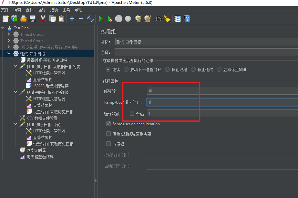Open the 文件 menu
298x198 pixels.
click(5, 10)
